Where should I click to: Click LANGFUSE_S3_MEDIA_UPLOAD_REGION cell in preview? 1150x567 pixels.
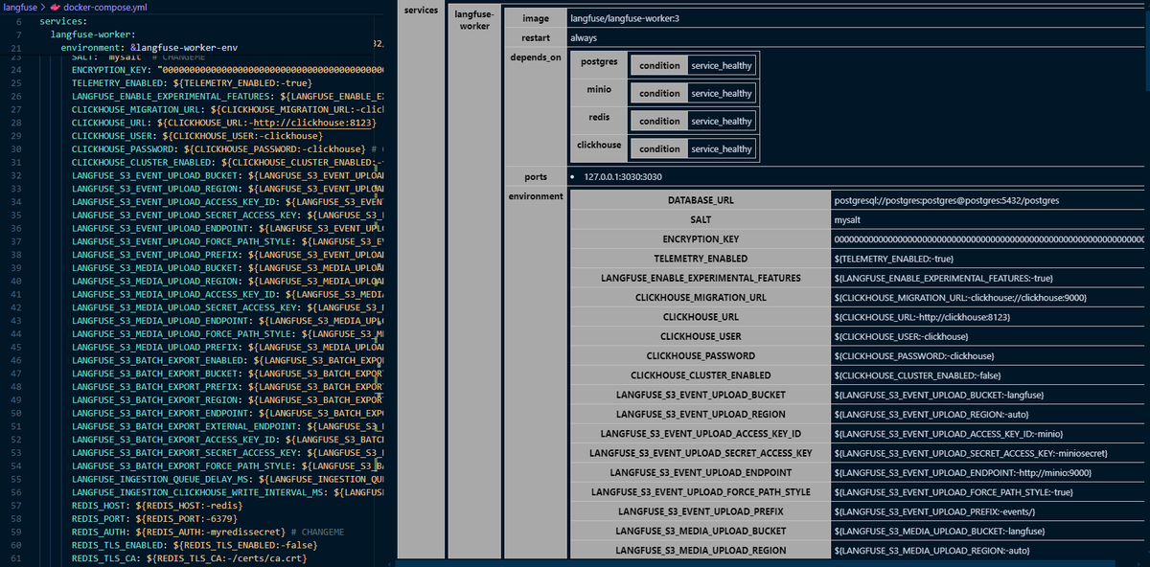click(x=701, y=551)
